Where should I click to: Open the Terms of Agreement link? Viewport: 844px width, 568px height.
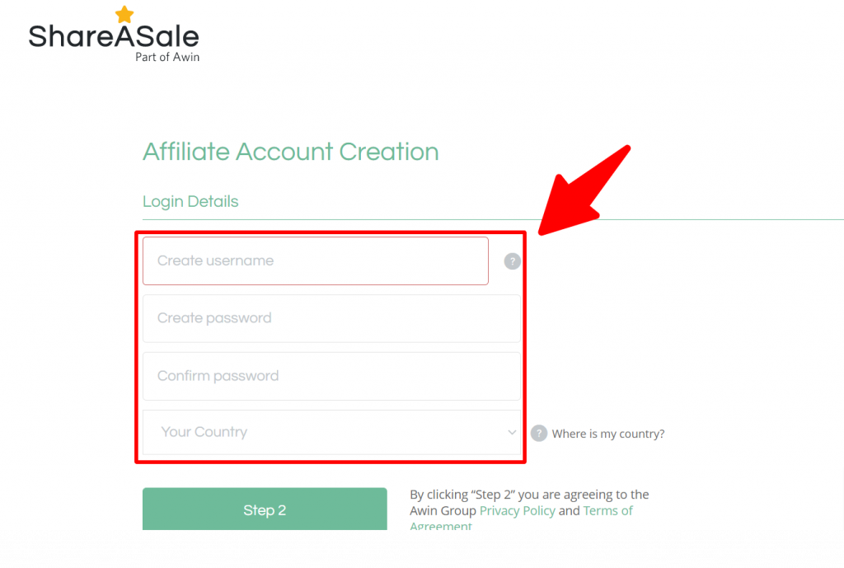coord(607,511)
